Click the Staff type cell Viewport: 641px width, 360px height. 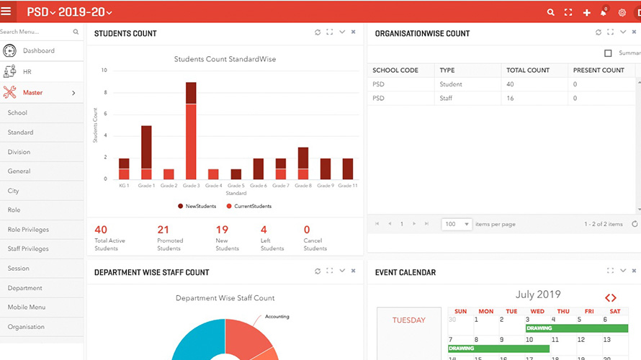click(467, 98)
